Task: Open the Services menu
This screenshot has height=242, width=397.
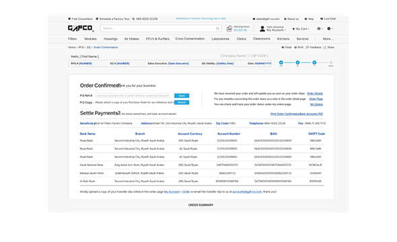Action: point(303,39)
